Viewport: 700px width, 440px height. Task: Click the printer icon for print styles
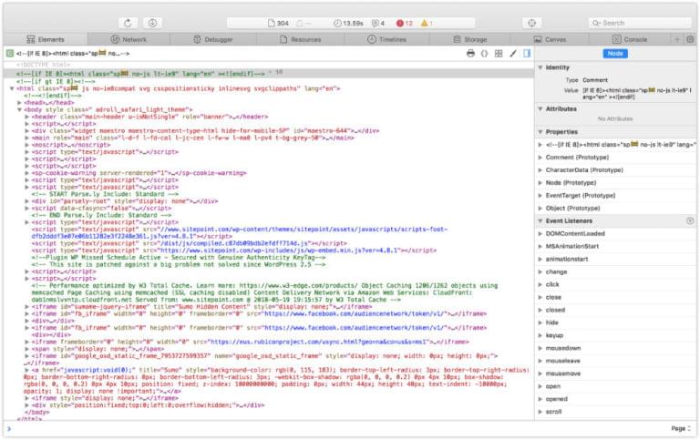point(471,54)
